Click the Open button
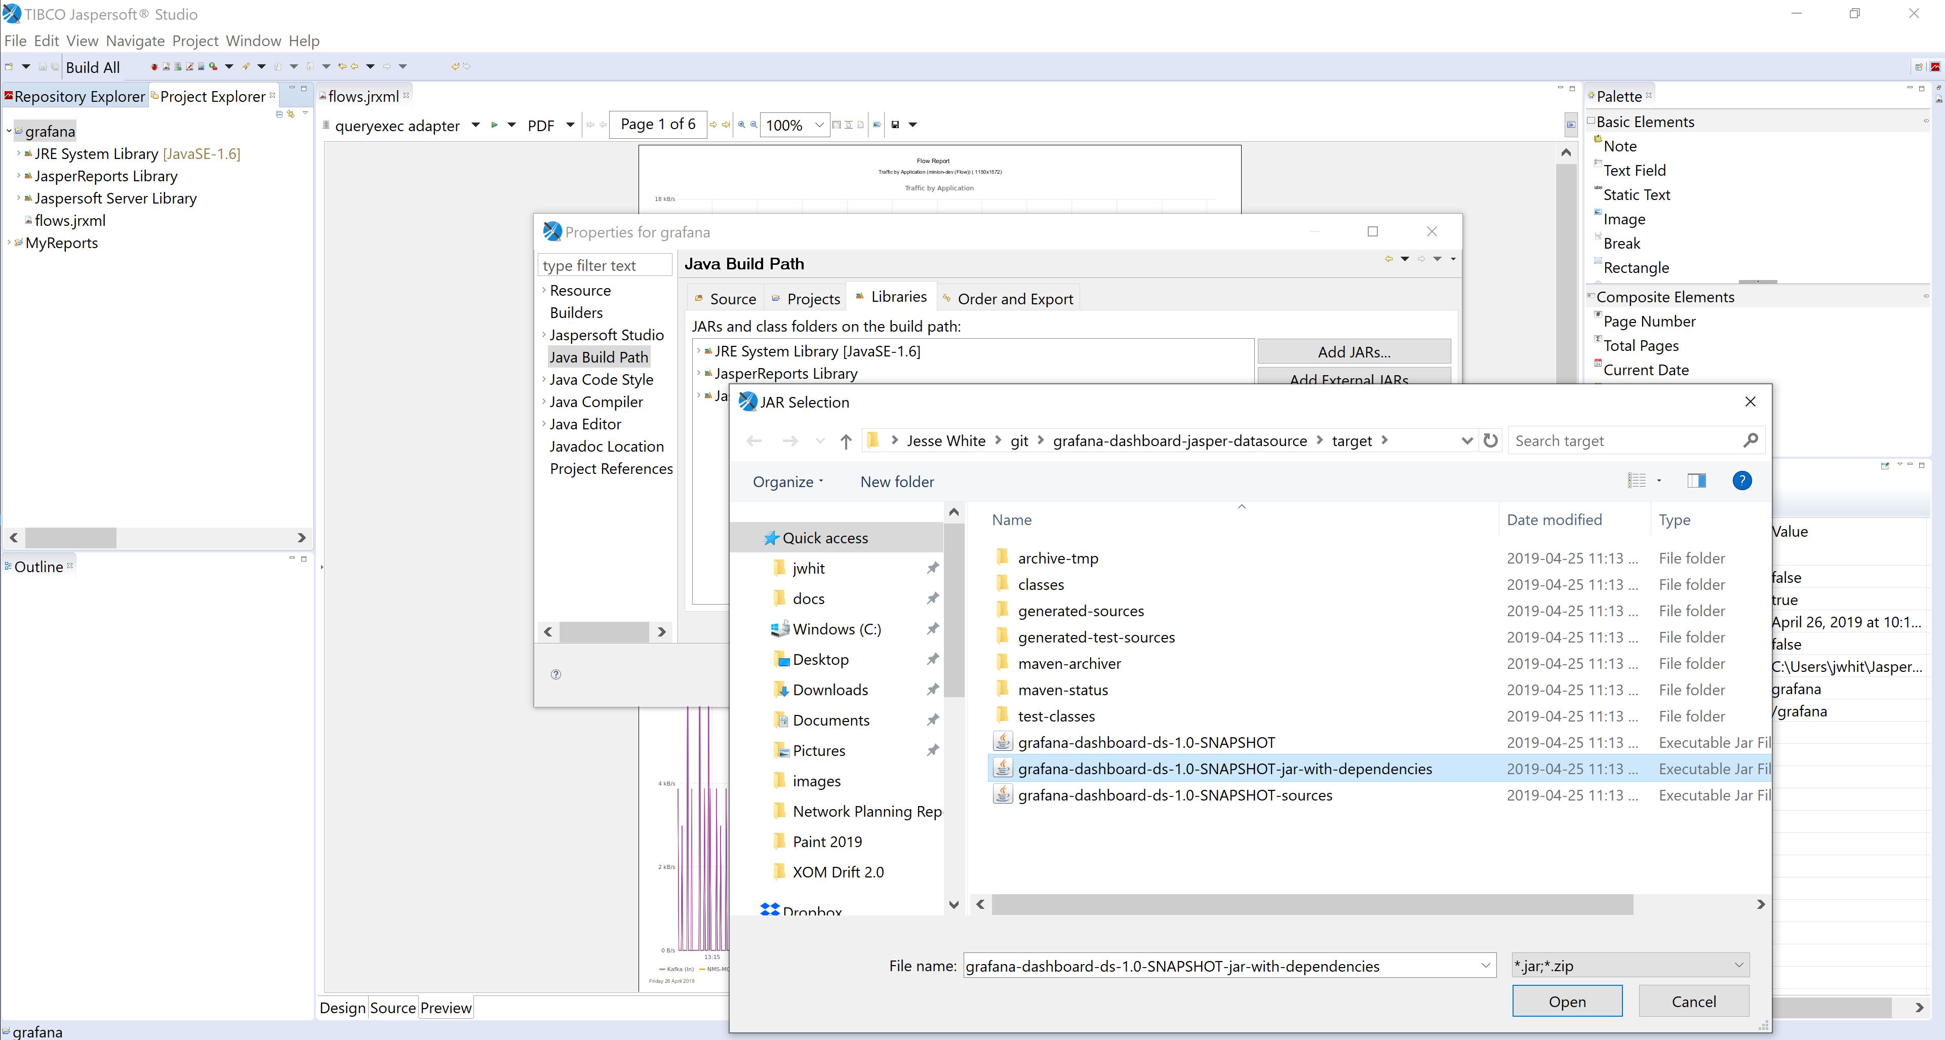 coord(1567,1002)
